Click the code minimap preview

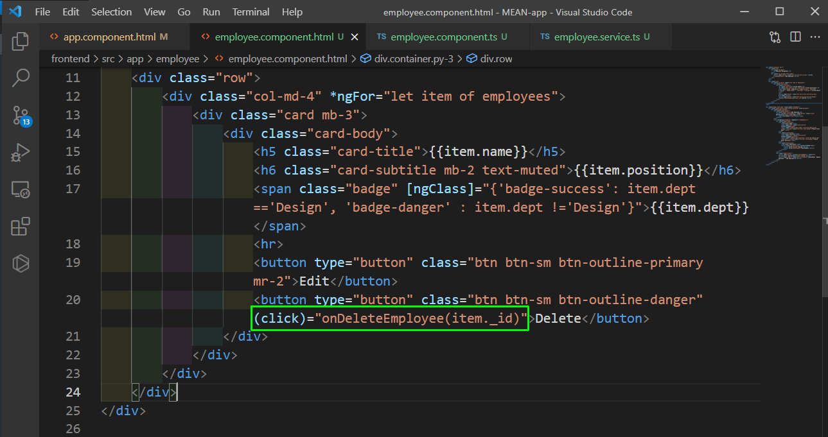pyautogui.click(x=792, y=116)
